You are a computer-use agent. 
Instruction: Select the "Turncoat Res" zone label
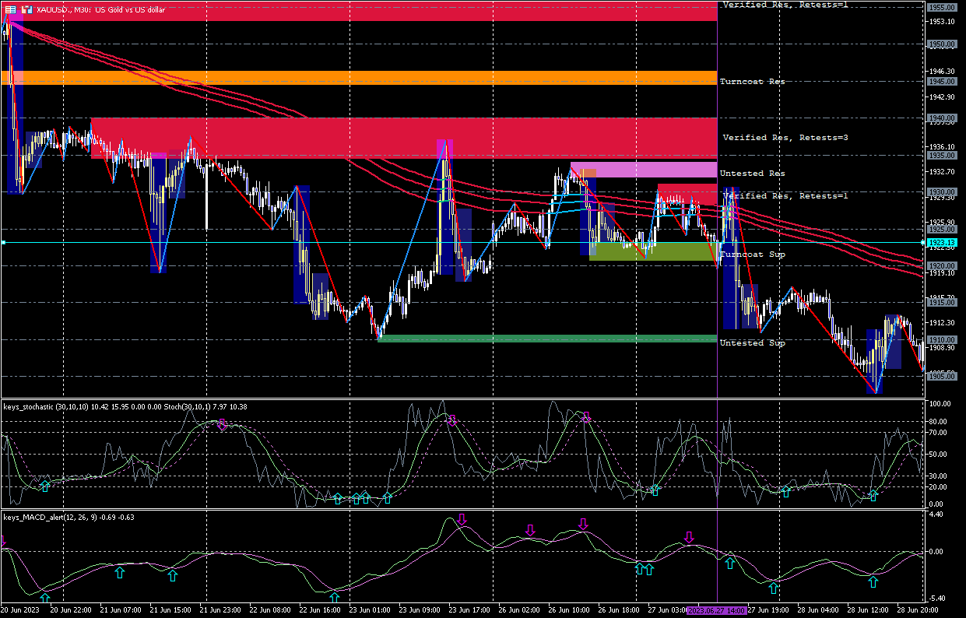tap(752, 82)
